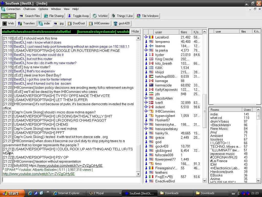Open the View menu
The height and width of the screenshot is (197, 262).
[x=67, y=9]
